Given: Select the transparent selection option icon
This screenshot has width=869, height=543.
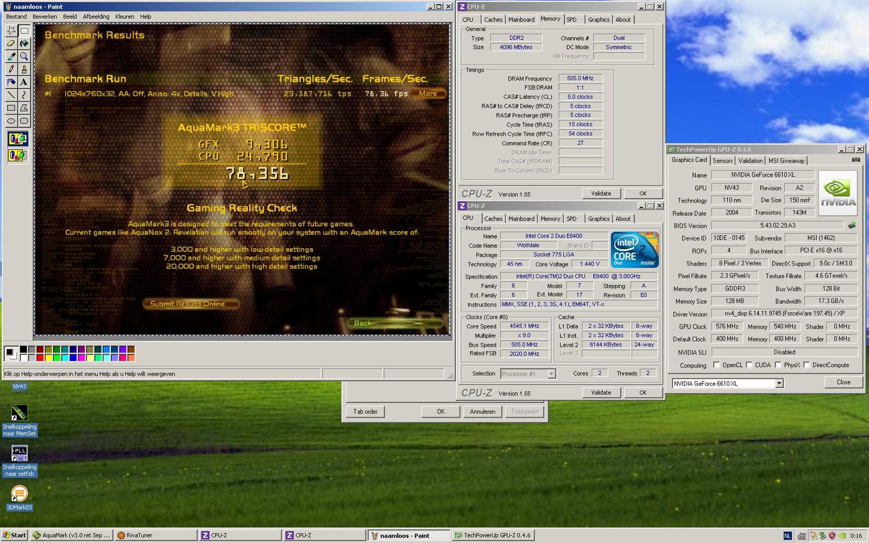Looking at the screenshot, I should 17,156.
